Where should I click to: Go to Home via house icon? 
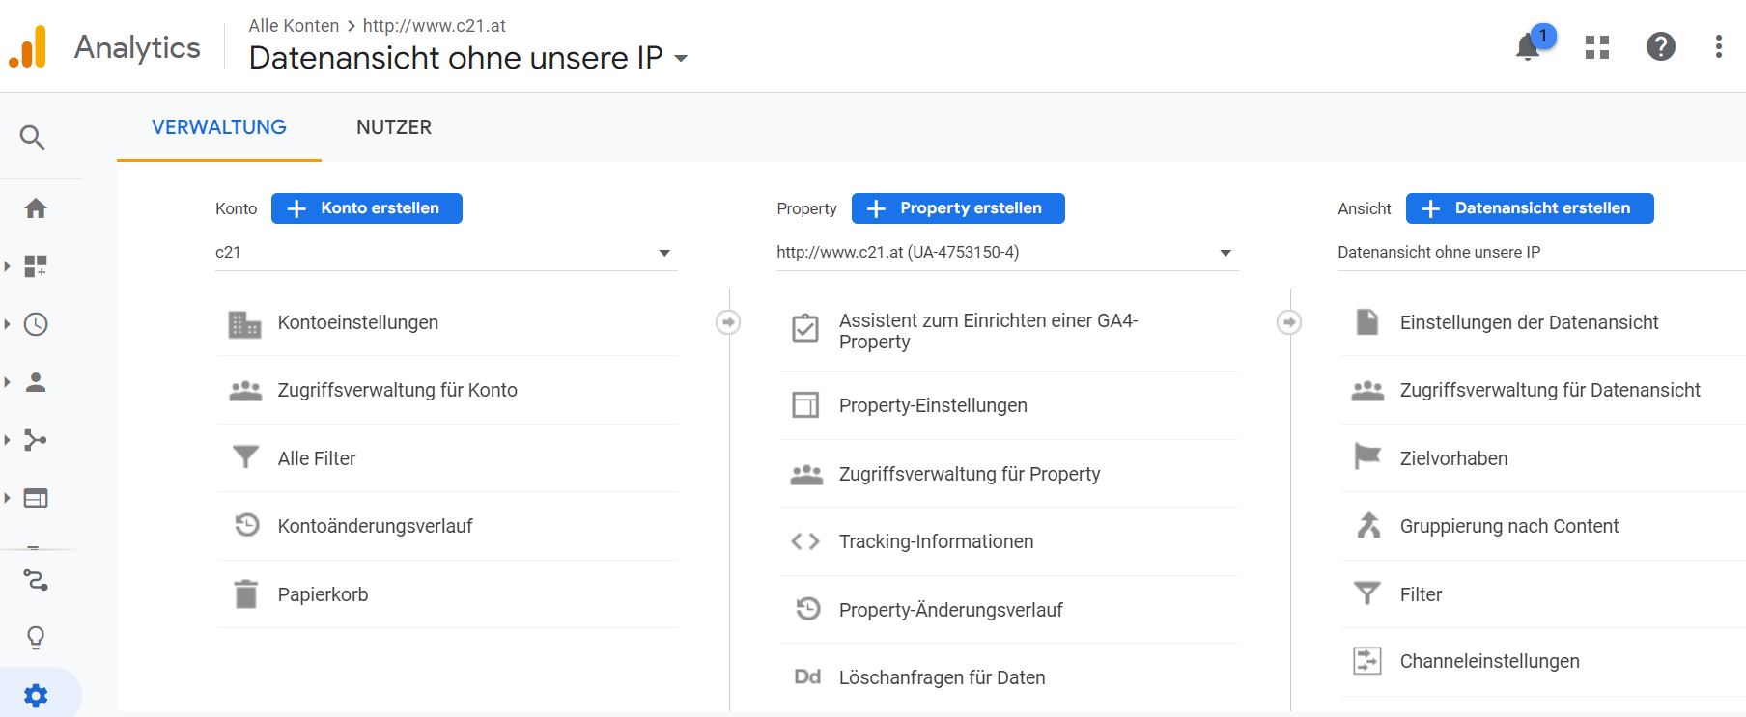(x=36, y=208)
